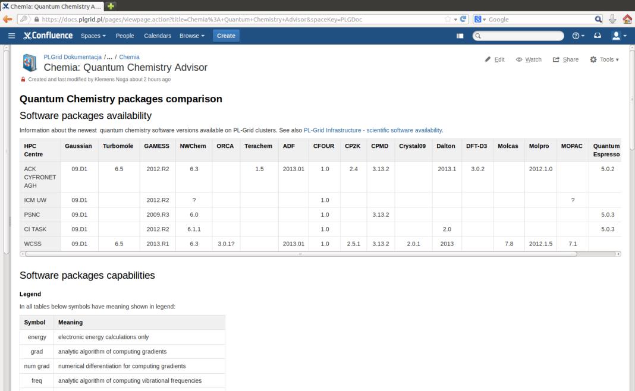Screen dimensions: 635x391
Task: Select the ACK CYFRONET AGH row label
Action: click(x=40, y=177)
